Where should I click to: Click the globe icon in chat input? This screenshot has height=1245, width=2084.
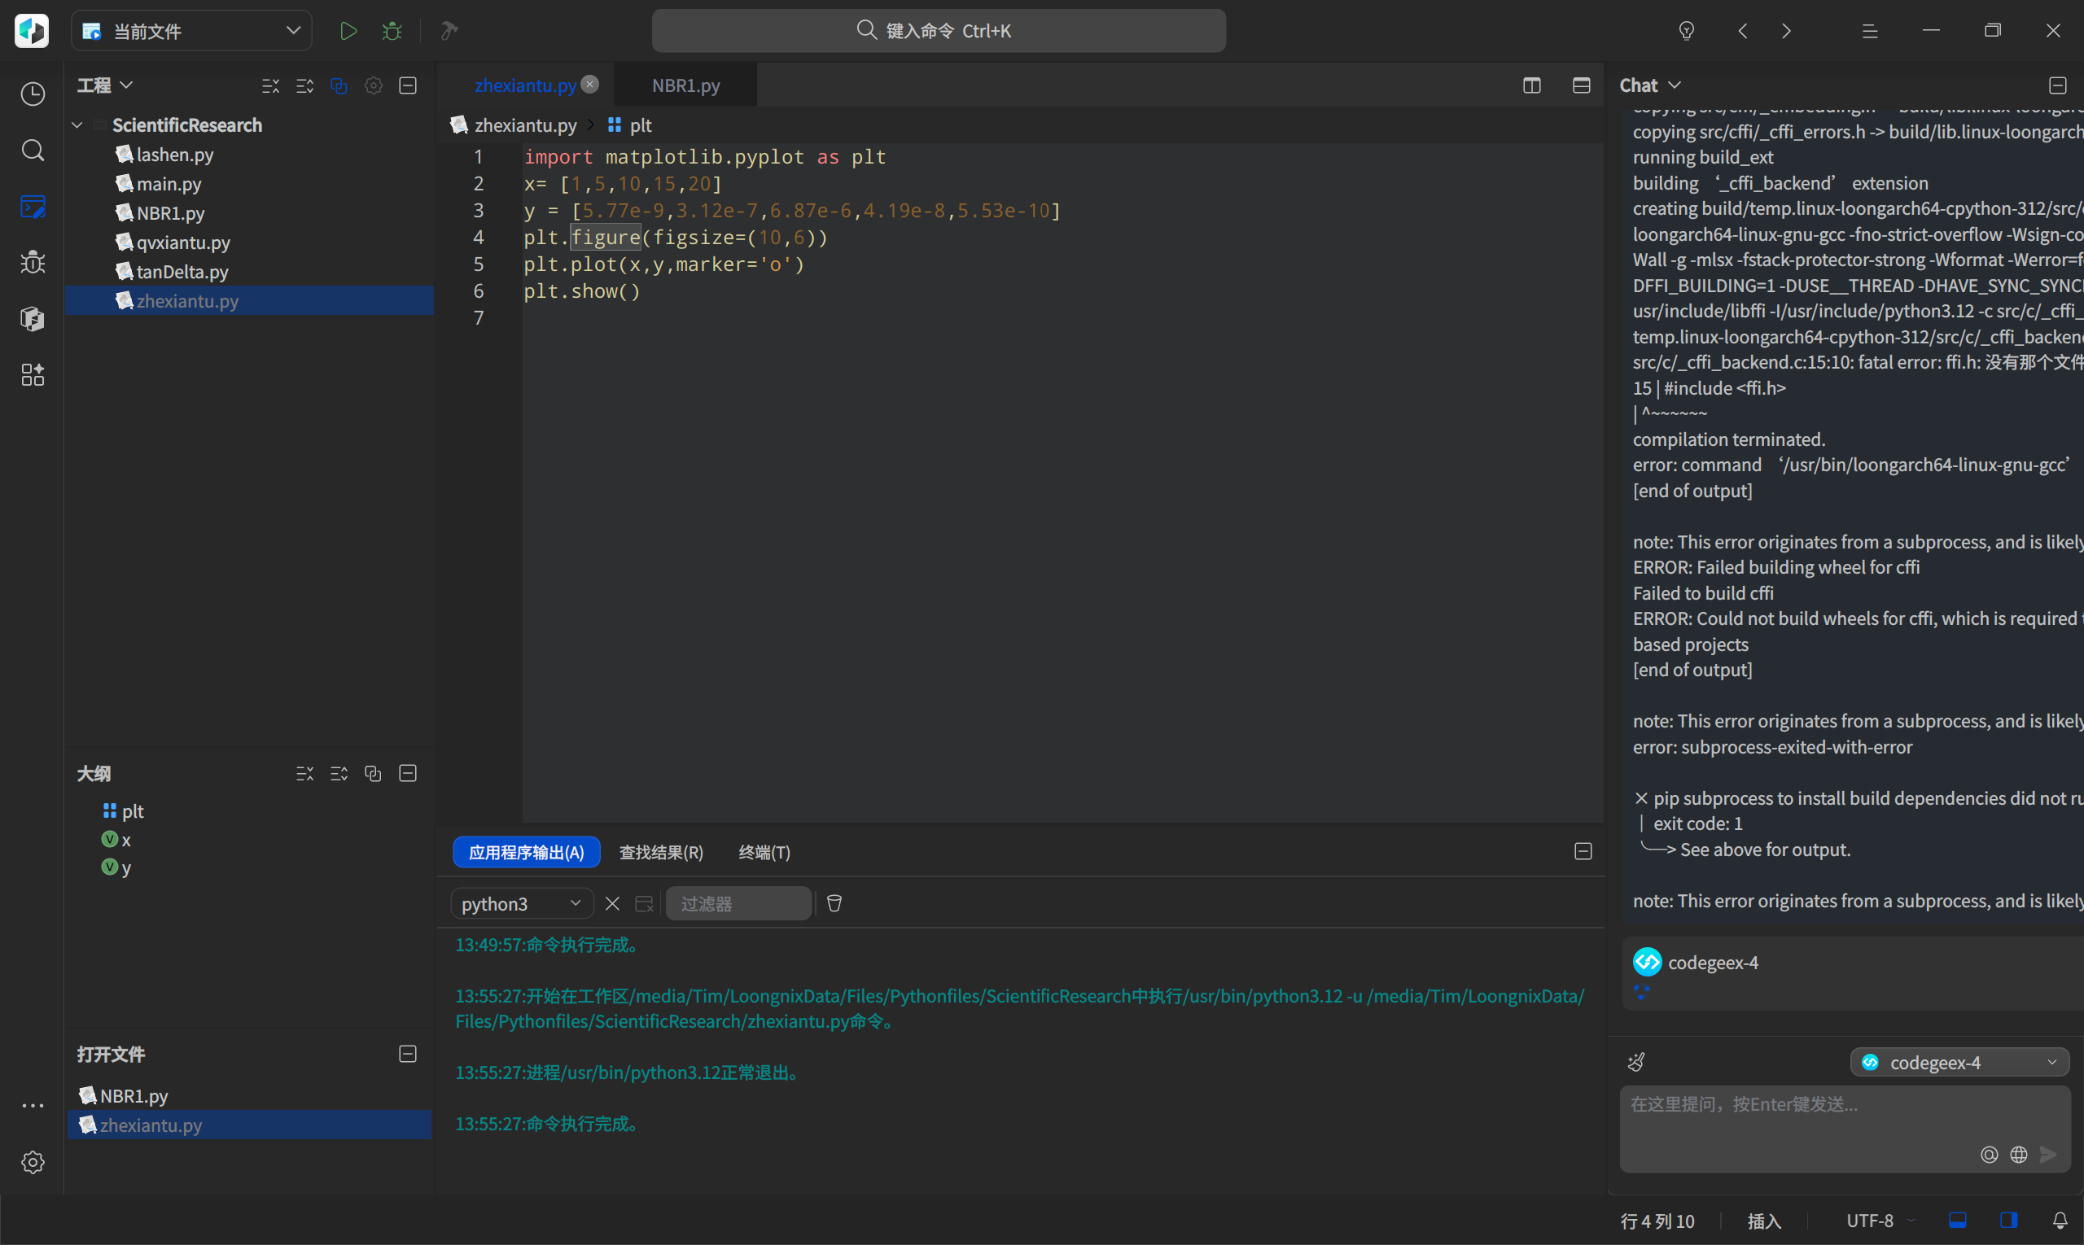[x=2019, y=1155]
